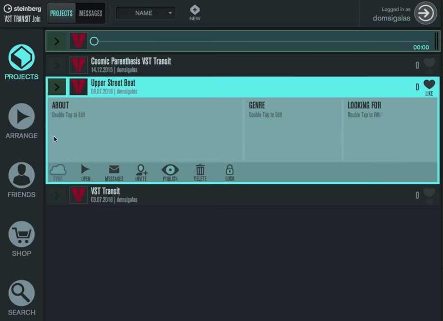443x321 pixels.
Task: Click the domsigalas username at top right
Action: (x=391, y=18)
